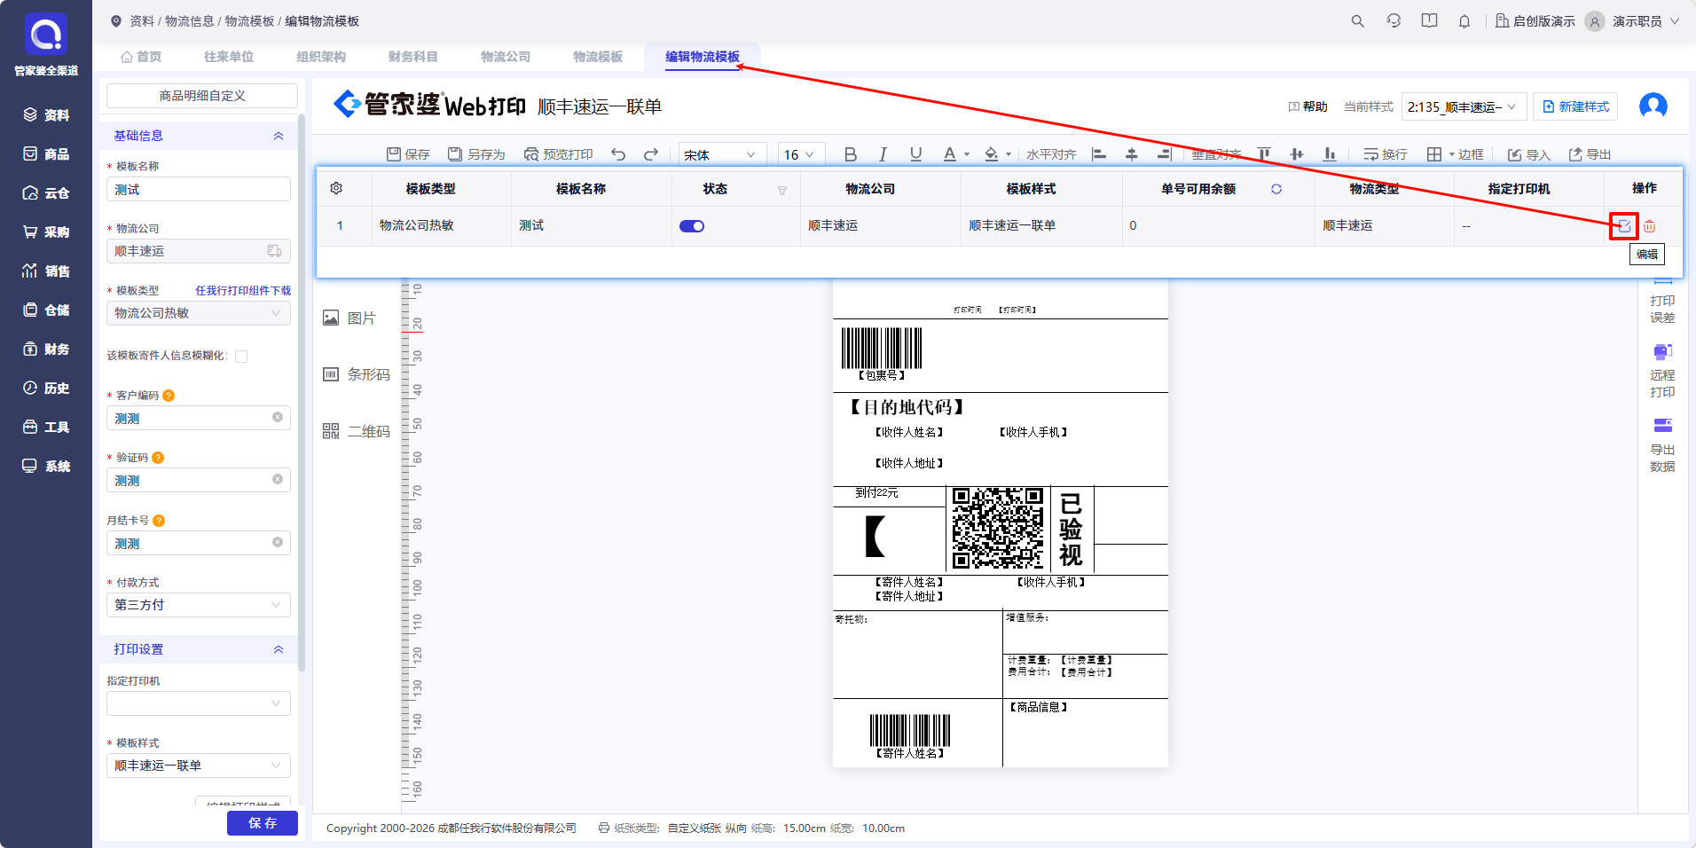Show the 客户编码 help tip
Viewport: 1696px width, 848px height.
[x=169, y=396]
